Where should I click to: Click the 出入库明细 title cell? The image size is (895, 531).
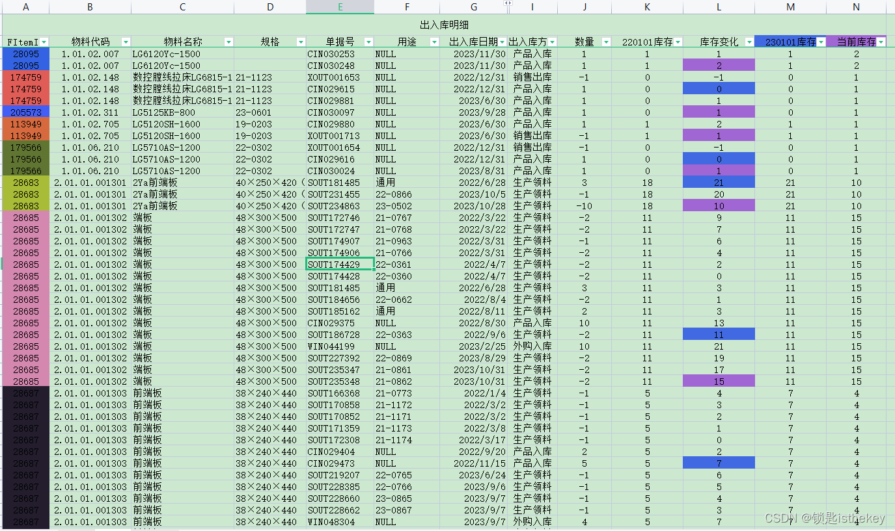(445, 25)
